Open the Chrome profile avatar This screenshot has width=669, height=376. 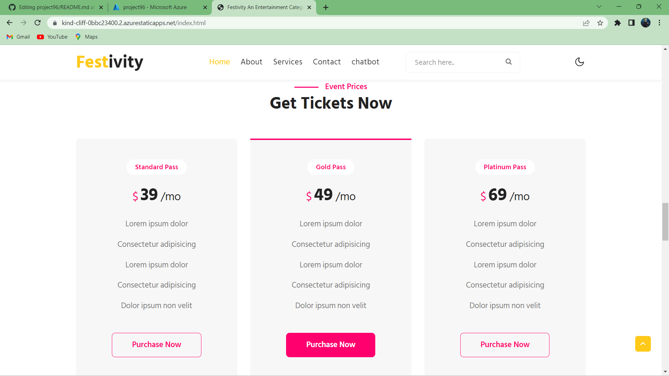pos(646,23)
